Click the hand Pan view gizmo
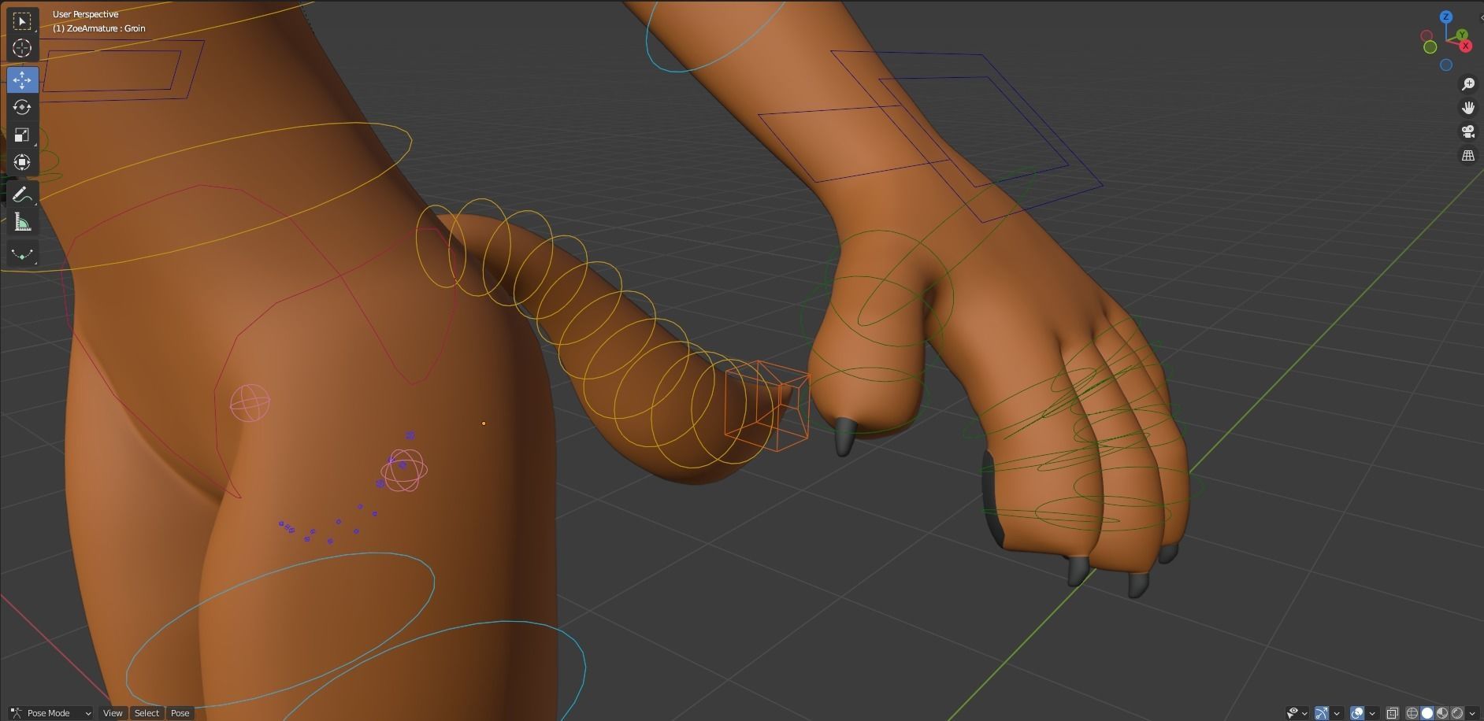This screenshot has width=1484, height=721. [1467, 108]
